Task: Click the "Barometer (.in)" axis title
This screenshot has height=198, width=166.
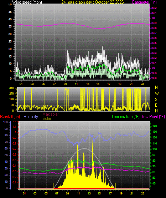Action: tap(144, 2)
